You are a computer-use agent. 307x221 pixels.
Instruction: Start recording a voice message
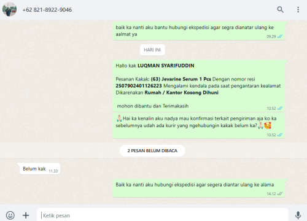pyautogui.click(x=298, y=215)
